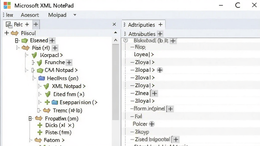The width and height of the screenshot is (260, 146).
Task: Select Heollrts (pn) tree item
Action: 62,78
